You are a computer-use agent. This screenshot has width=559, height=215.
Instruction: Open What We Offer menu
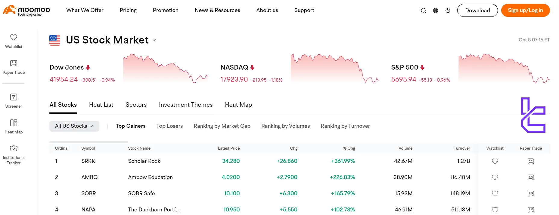pyautogui.click(x=85, y=10)
